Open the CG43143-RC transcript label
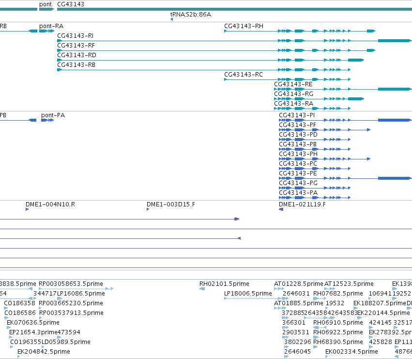The height and width of the screenshot is (359, 412). pyautogui.click(x=244, y=75)
